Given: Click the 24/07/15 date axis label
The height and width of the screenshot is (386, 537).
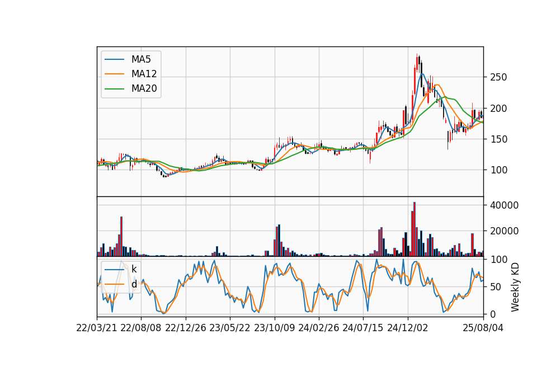Looking at the screenshot, I should (x=363, y=328).
